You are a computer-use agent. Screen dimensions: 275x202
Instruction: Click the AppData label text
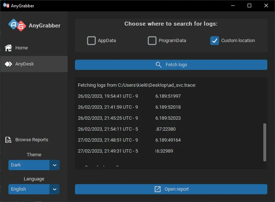click(107, 41)
